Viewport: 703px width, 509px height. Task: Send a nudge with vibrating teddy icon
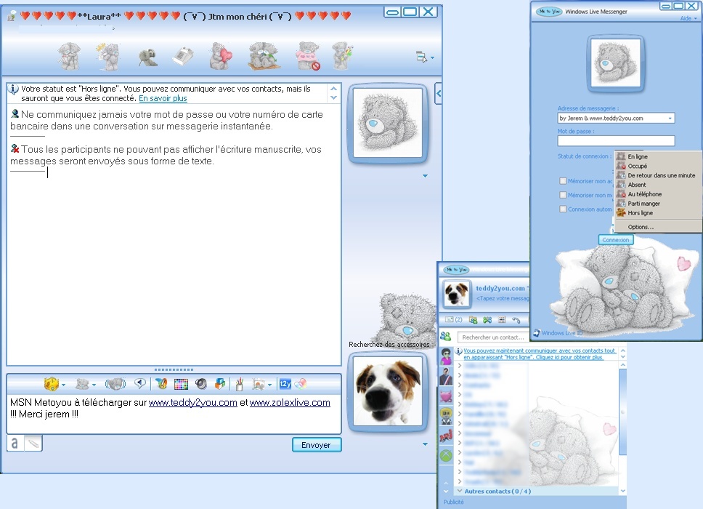[115, 384]
